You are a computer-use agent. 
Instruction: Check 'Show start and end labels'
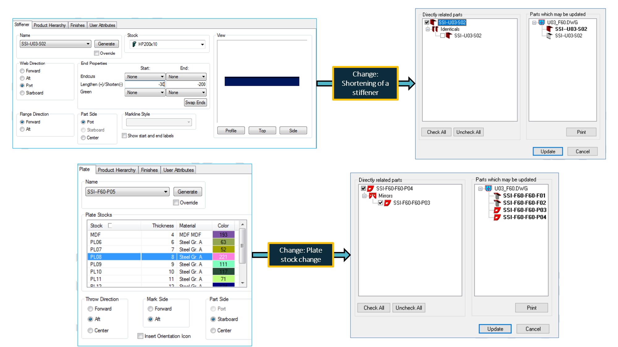pyautogui.click(x=124, y=136)
